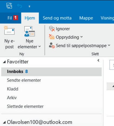Click the Send til søppelpostmappe icon
This screenshot has height=126, width=114.
(52, 45)
